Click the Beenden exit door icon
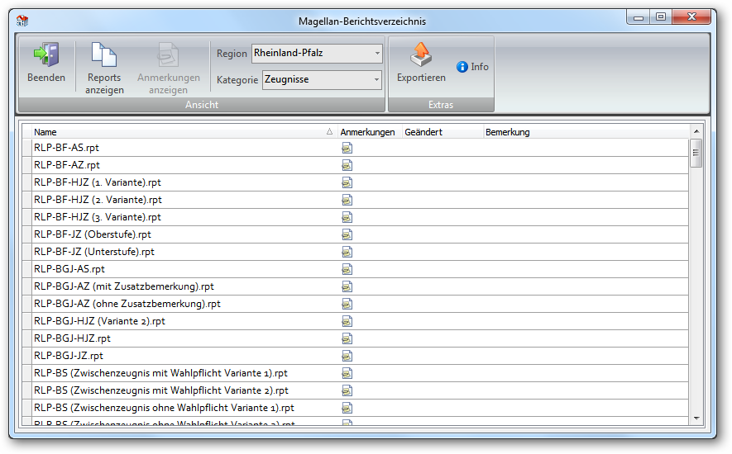 pyautogui.click(x=46, y=54)
